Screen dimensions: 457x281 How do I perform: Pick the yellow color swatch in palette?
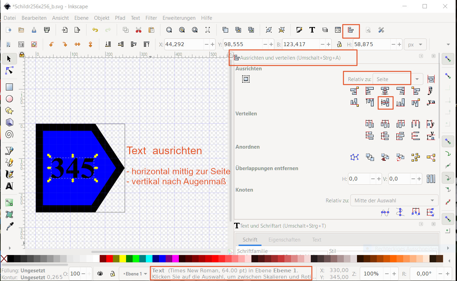[x=123, y=259]
